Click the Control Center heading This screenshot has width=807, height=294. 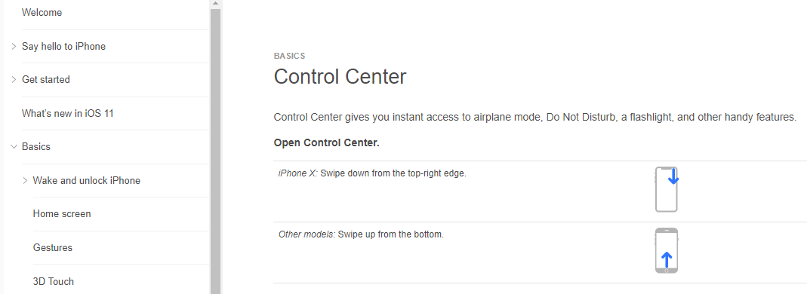340,77
